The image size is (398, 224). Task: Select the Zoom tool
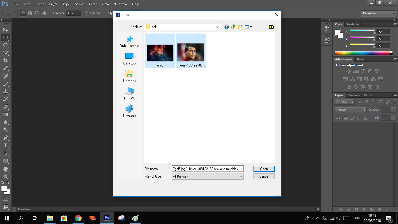(x=6, y=177)
